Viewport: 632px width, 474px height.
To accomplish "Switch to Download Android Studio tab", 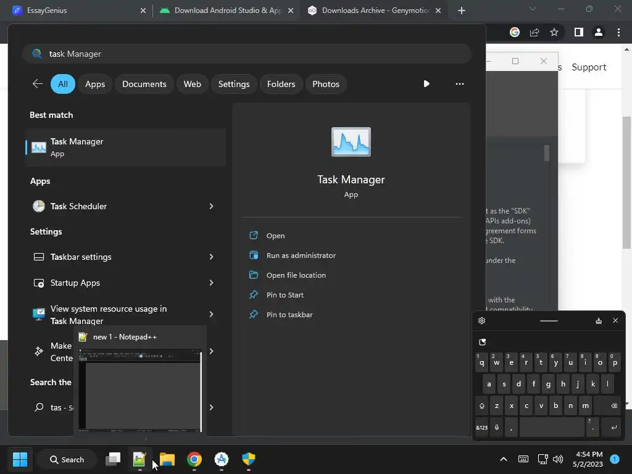I will point(226,10).
